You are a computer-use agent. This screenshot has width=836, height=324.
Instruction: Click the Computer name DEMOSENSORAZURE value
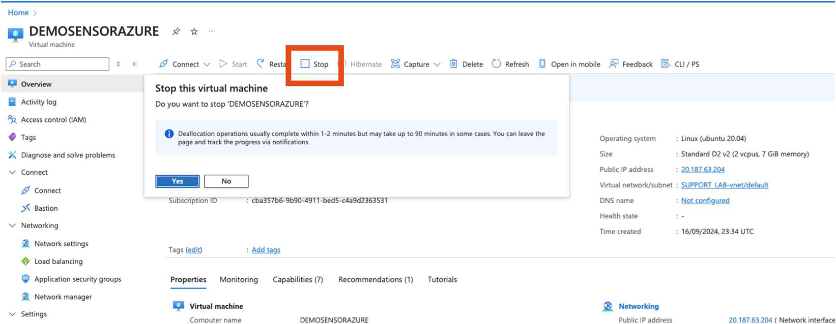[334, 320]
